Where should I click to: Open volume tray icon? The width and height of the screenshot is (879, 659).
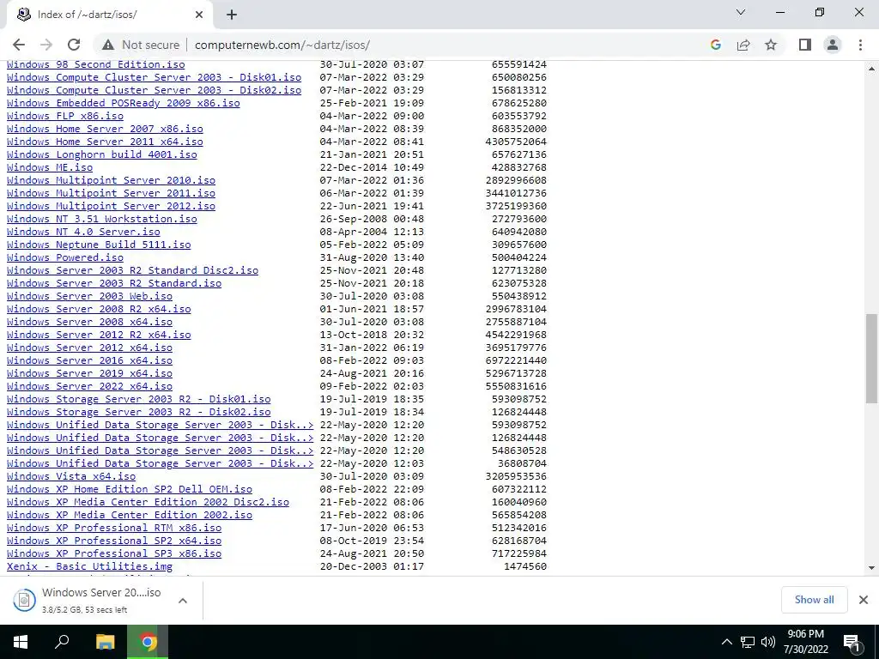point(767,642)
